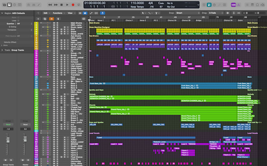Click the Bridge arrangement marker
The width and height of the screenshot is (267, 166).
[199, 20]
